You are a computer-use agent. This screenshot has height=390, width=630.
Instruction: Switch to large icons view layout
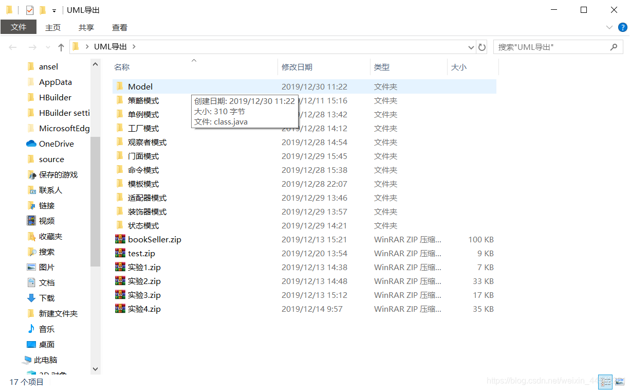[x=619, y=382]
